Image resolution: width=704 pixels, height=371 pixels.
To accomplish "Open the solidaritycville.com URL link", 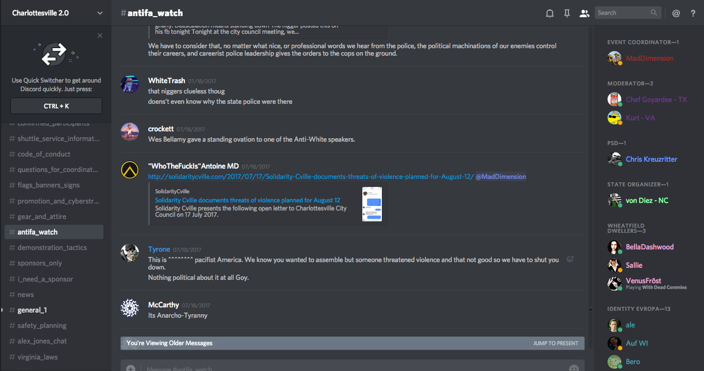I will pyautogui.click(x=311, y=177).
